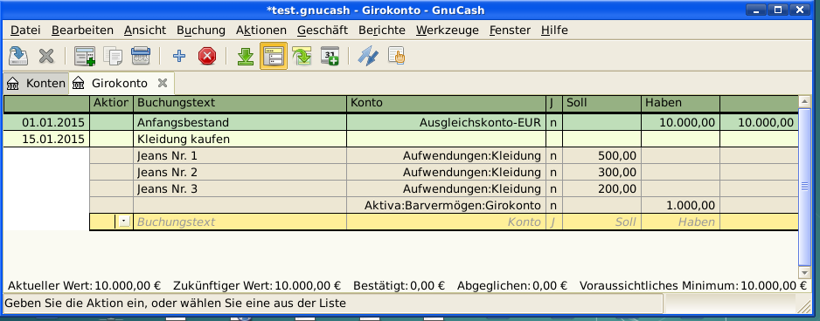The width and height of the screenshot is (820, 321).
Task: Duplicate the current transaction
Action: tap(113, 56)
